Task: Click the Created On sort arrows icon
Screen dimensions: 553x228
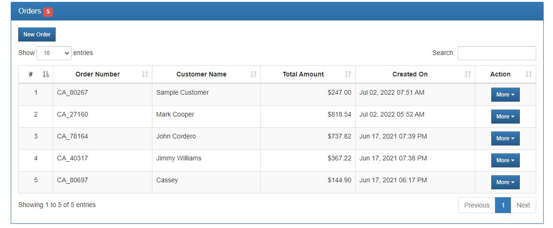Action: (x=467, y=74)
